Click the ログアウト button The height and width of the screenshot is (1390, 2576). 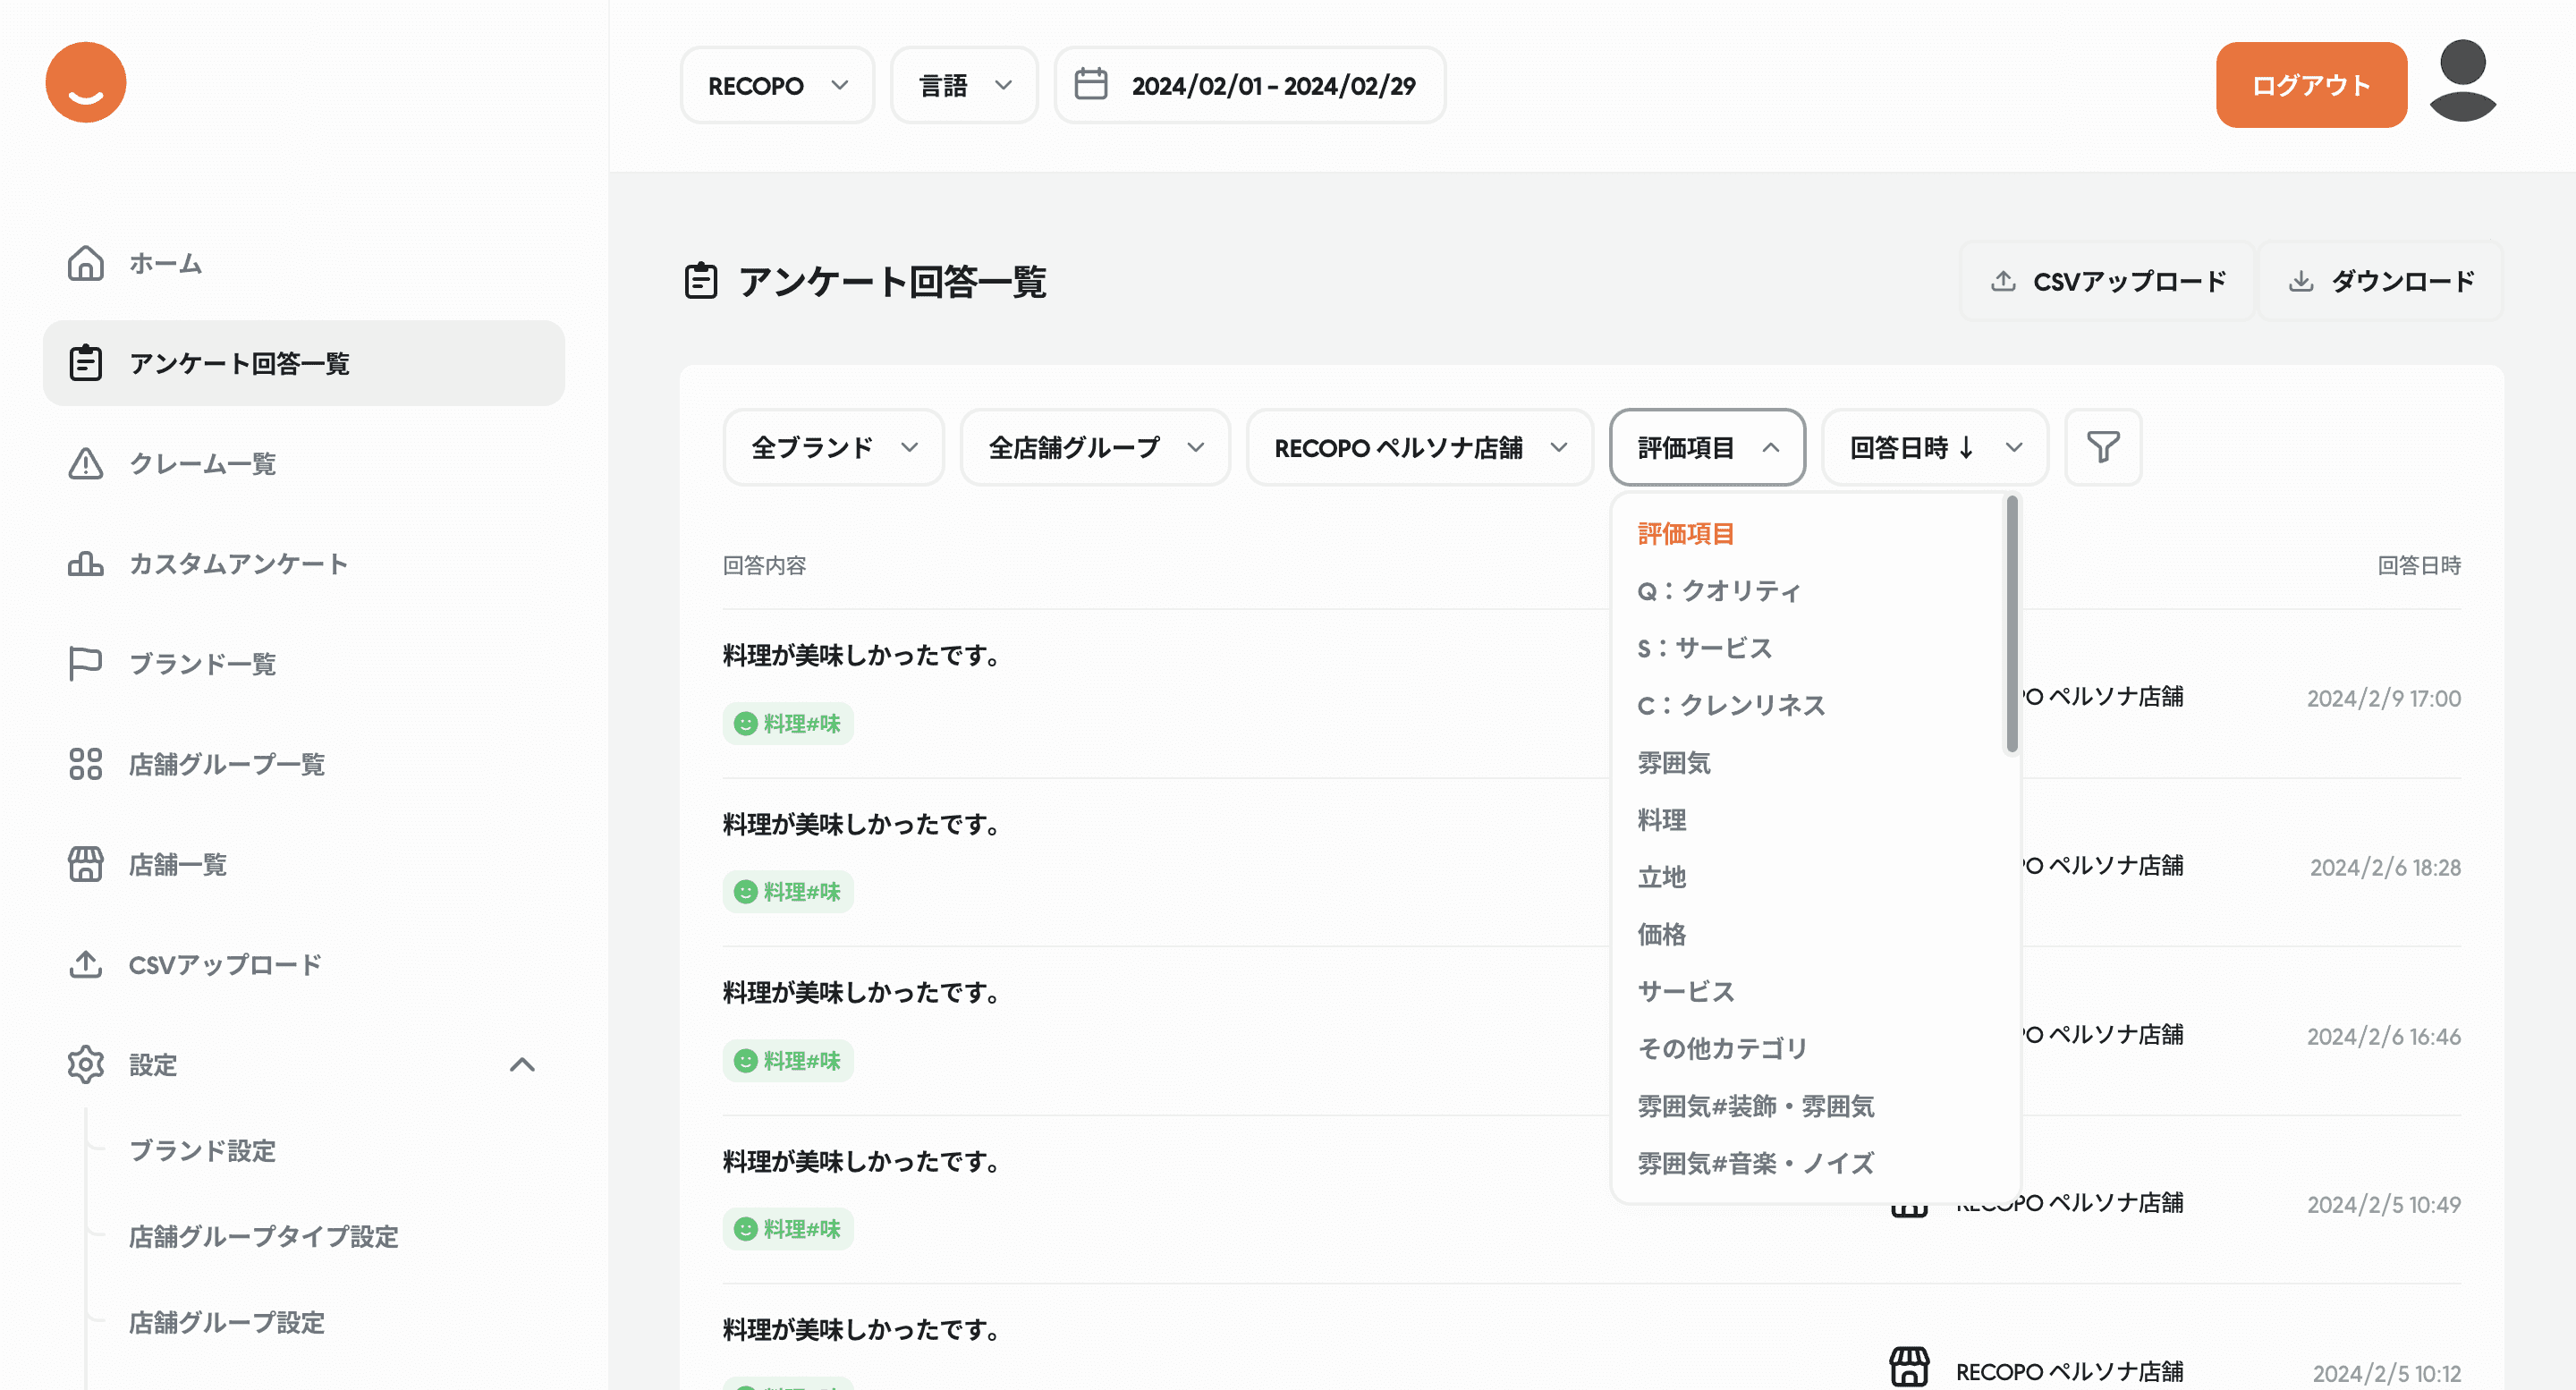(x=2310, y=85)
